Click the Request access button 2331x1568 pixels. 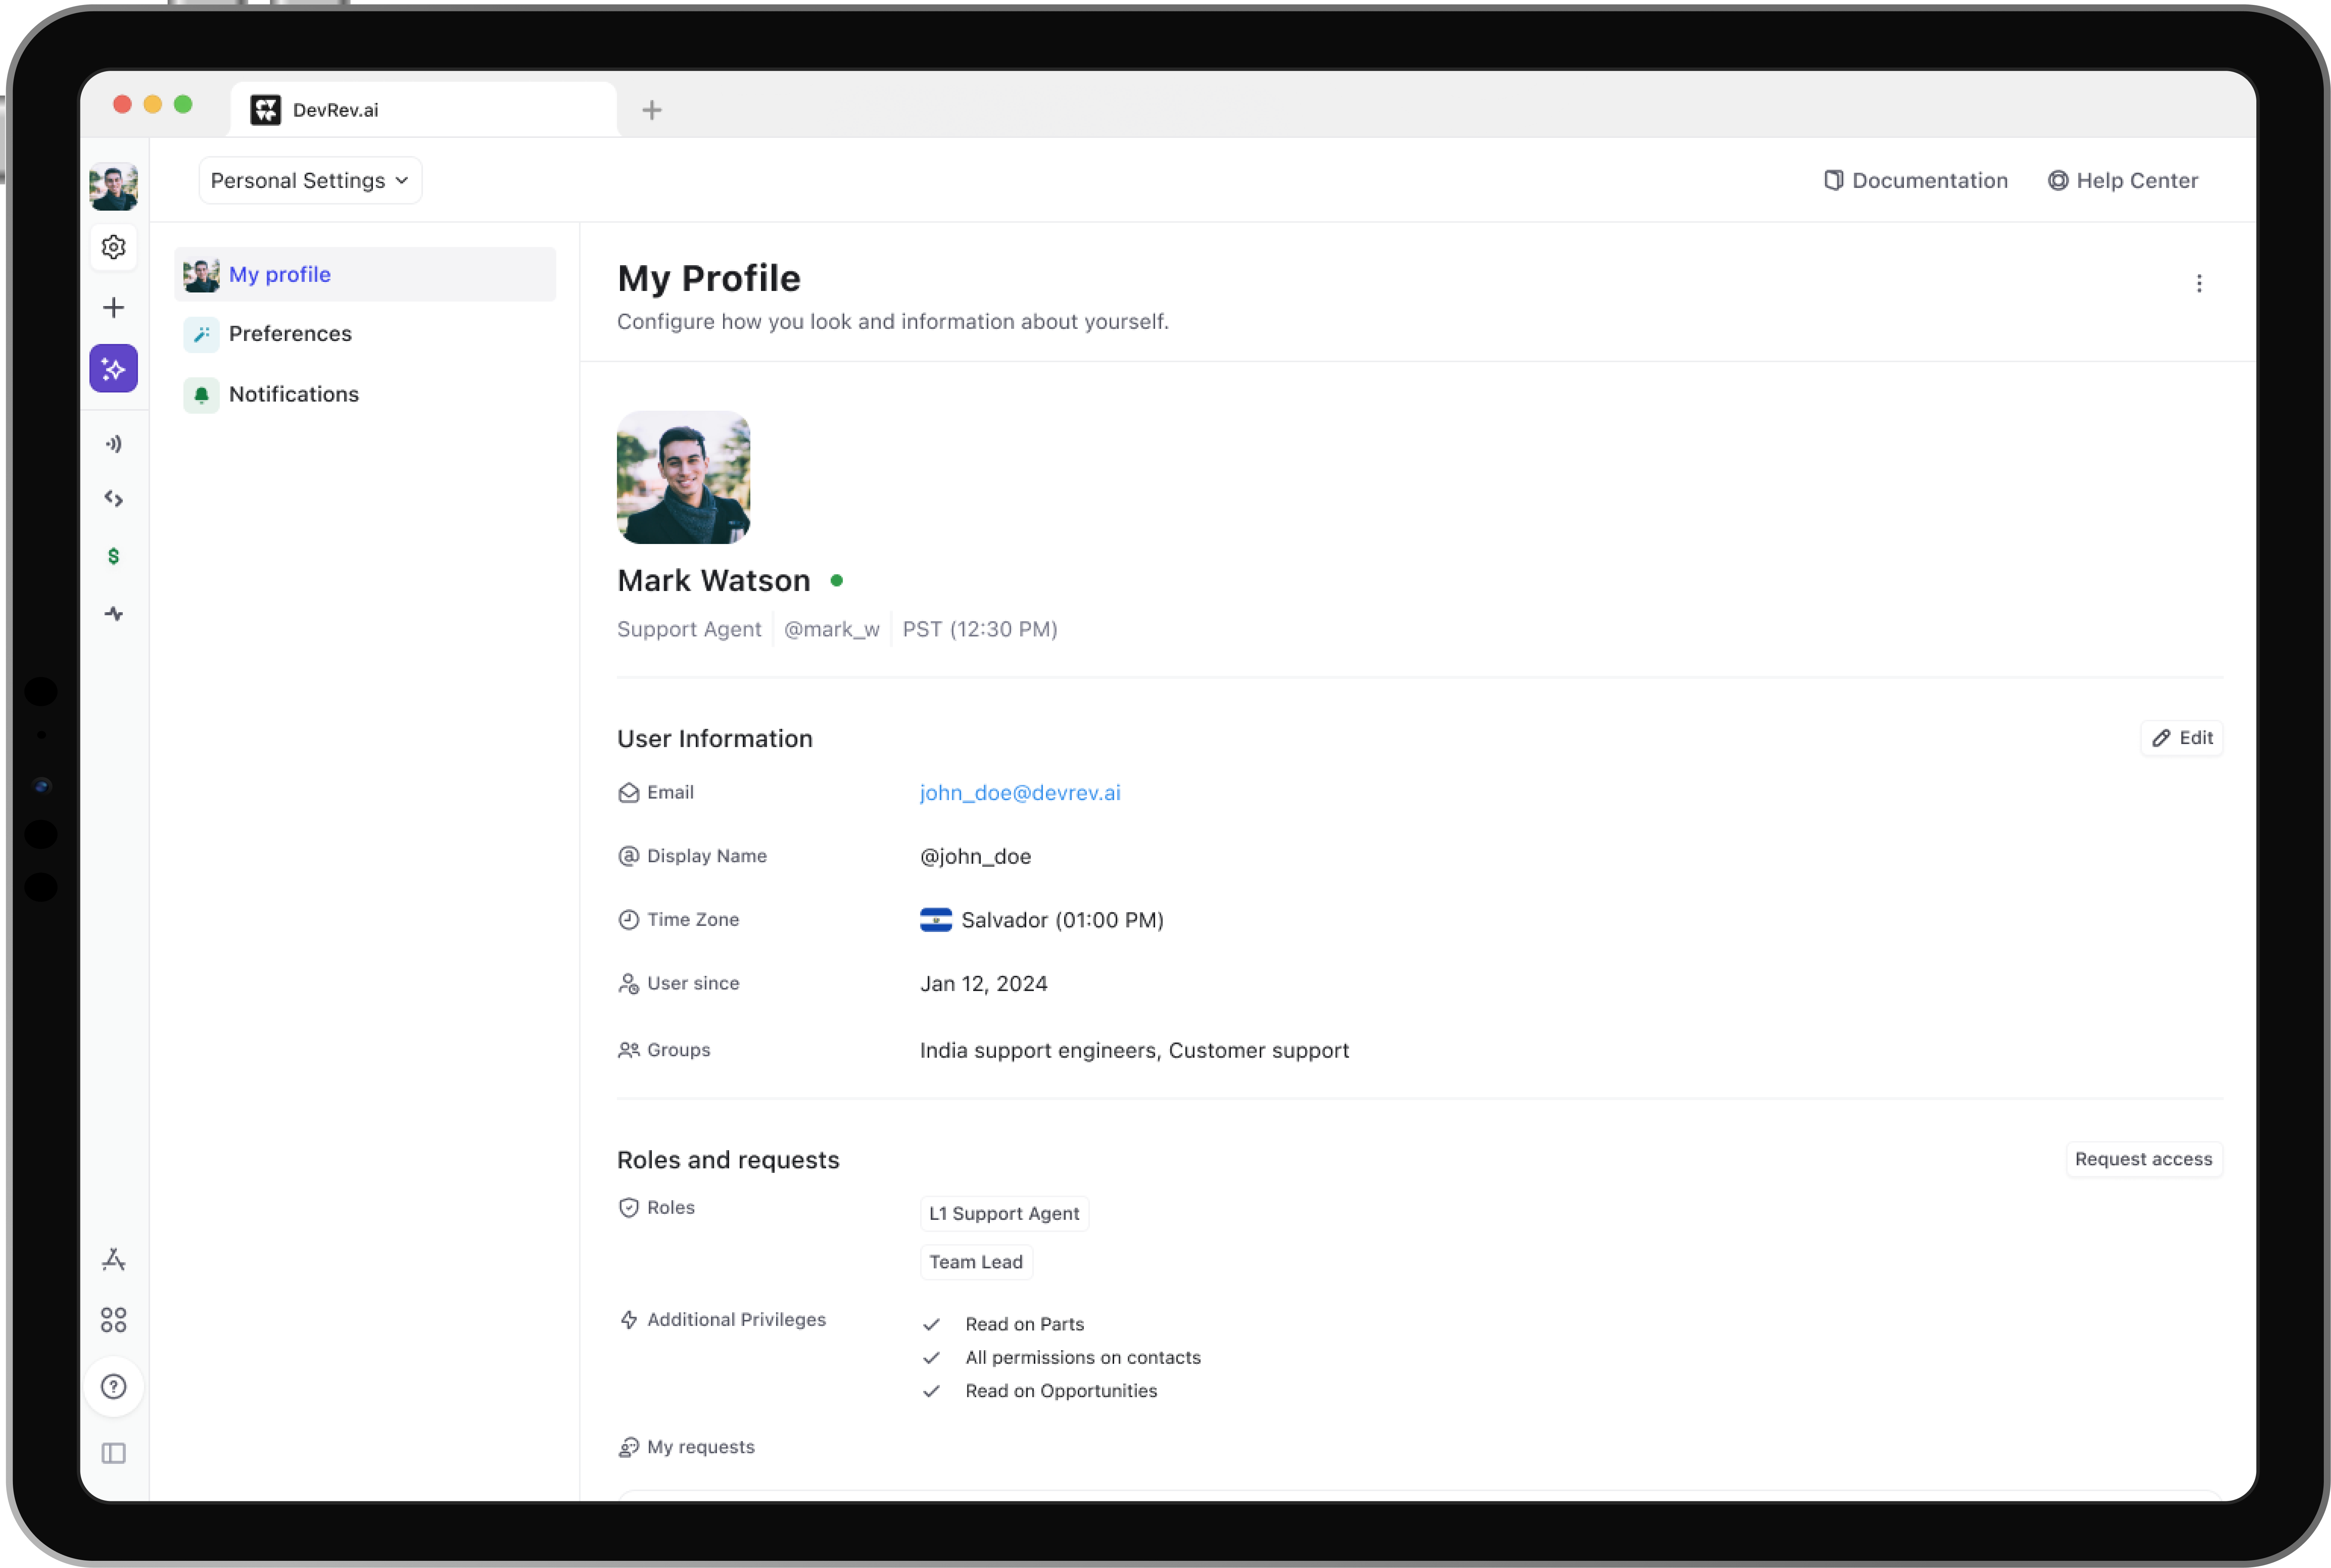[2143, 1159]
